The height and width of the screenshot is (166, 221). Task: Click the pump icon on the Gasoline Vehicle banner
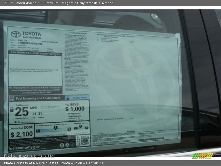[x=68, y=98]
